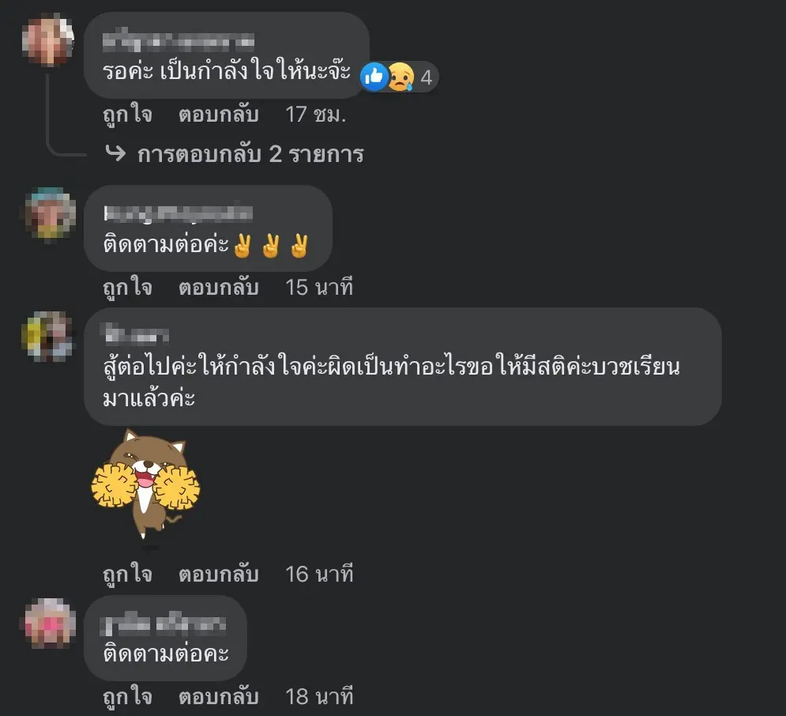This screenshot has width=786, height=716.
Task: Reply to the comment posted 18 นาที ago
Action: (219, 696)
